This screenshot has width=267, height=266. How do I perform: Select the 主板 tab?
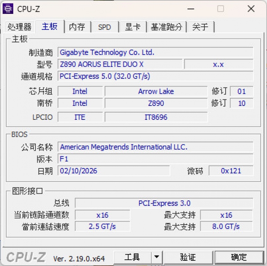click(49, 26)
